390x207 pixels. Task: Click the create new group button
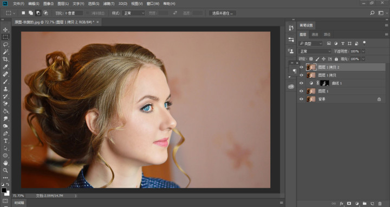click(x=365, y=204)
